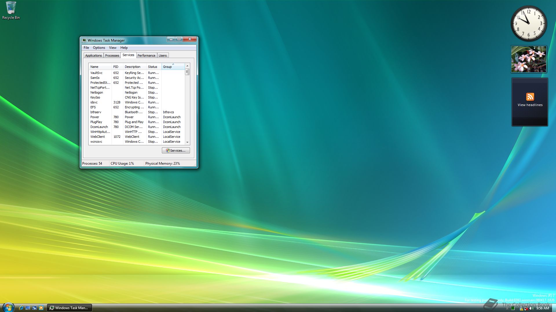Open the File menu
This screenshot has width=556, height=312.
pos(86,48)
